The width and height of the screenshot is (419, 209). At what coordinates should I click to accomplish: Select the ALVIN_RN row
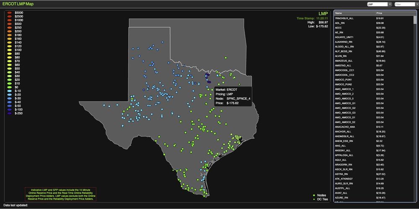point(374,56)
